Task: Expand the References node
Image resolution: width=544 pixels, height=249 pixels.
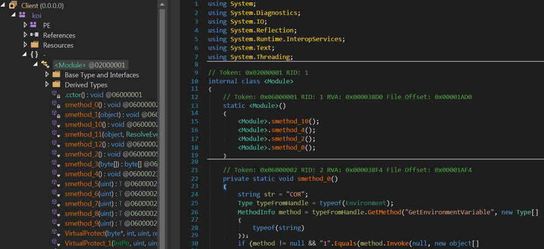Action: point(25,35)
